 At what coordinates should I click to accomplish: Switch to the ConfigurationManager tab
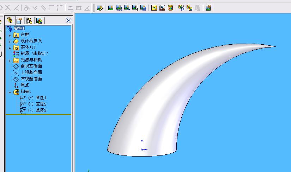29,20
